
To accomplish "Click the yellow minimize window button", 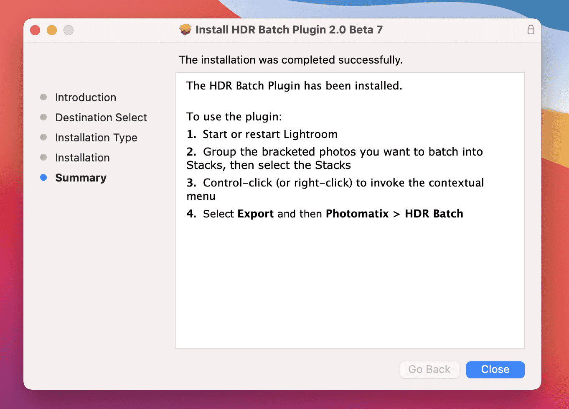I will (52, 30).
